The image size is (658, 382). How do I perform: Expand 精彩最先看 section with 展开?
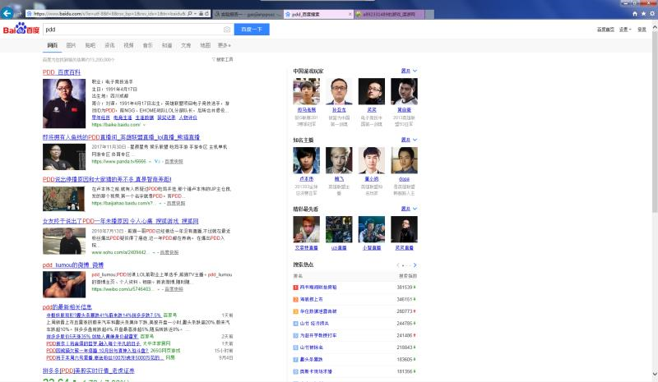409,209
